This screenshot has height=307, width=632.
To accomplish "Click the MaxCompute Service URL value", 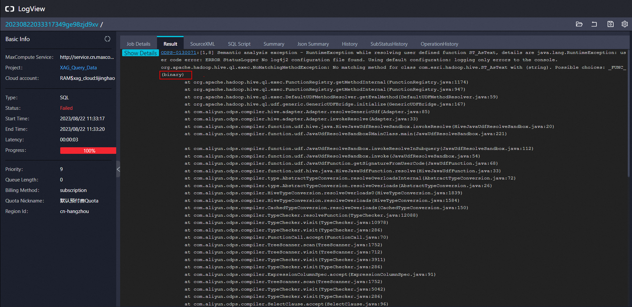I will pos(87,57).
